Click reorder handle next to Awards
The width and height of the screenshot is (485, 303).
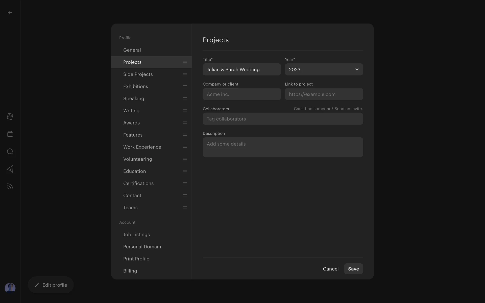tap(185, 123)
